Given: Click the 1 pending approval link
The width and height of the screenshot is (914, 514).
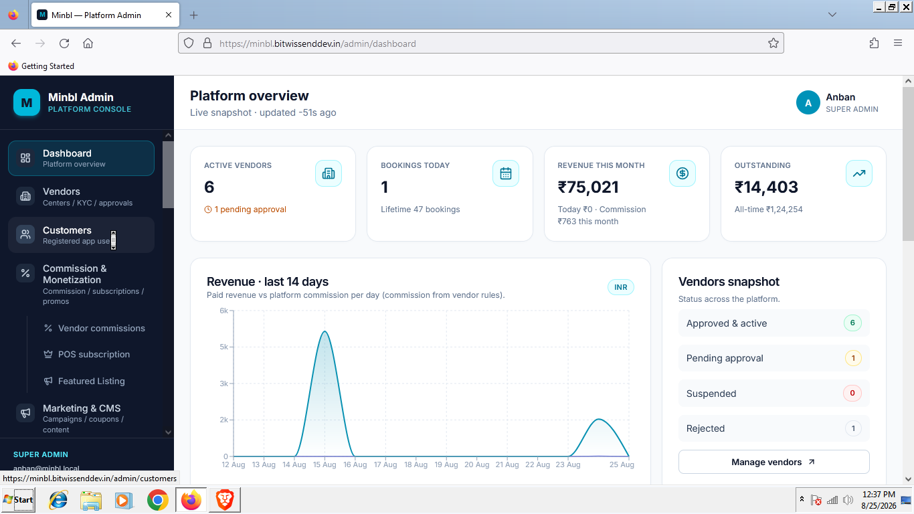Looking at the screenshot, I should (x=245, y=209).
